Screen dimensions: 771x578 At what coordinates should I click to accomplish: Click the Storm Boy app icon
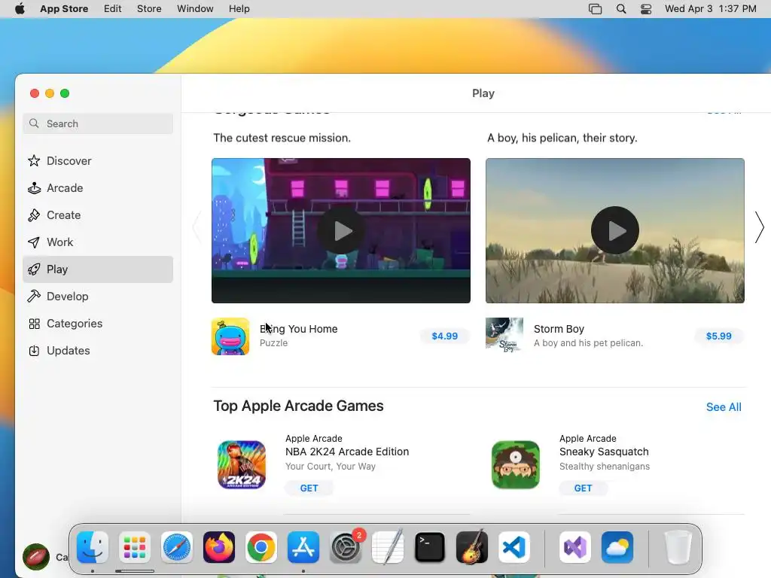pyautogui.click(x=504, y=336)
